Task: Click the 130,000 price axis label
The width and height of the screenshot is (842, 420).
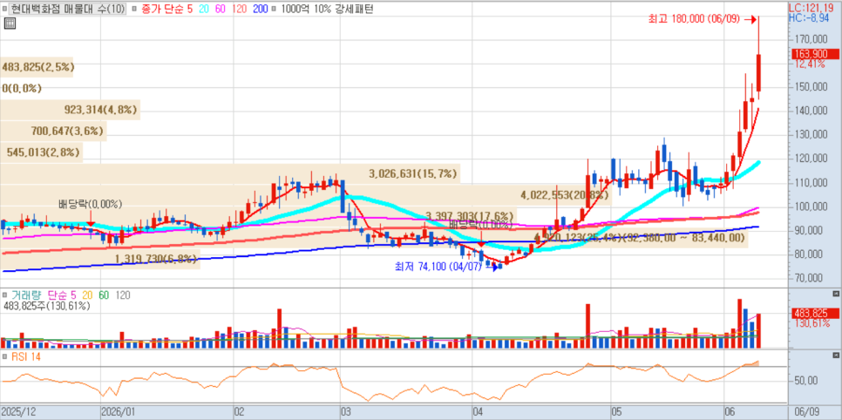Action: click(x=811, y=135)
